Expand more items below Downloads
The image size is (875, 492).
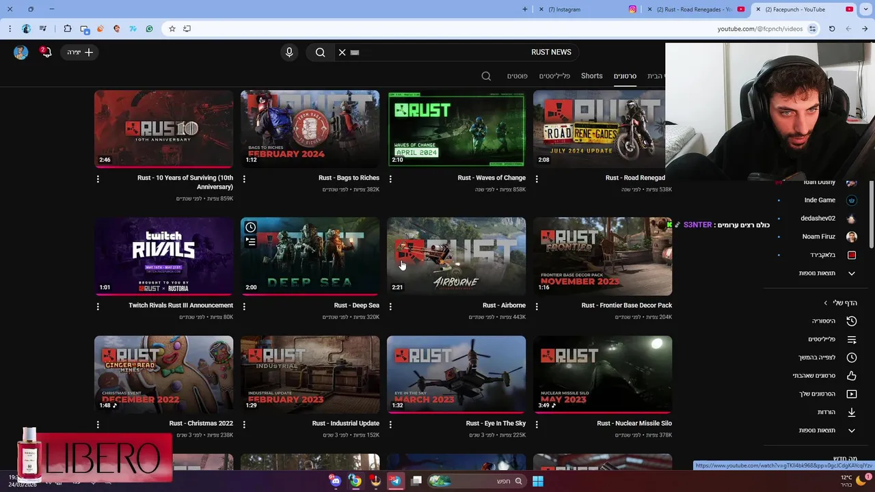(x=827, y=430)
